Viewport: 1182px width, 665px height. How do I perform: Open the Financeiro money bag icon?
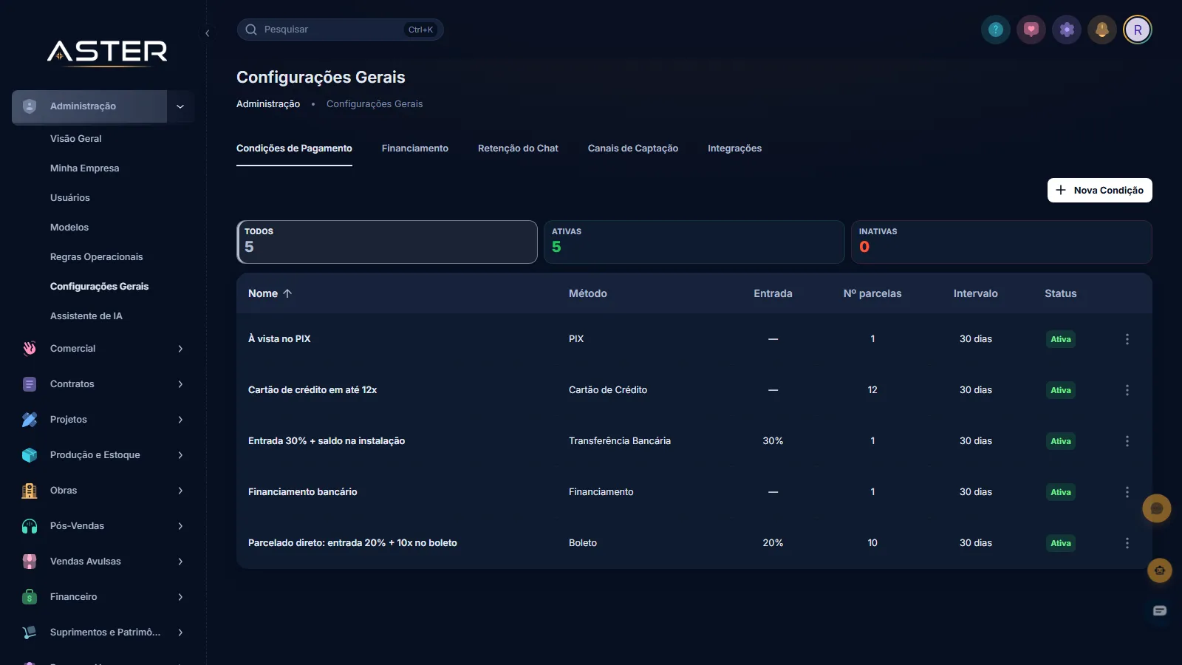pos(30,597)
